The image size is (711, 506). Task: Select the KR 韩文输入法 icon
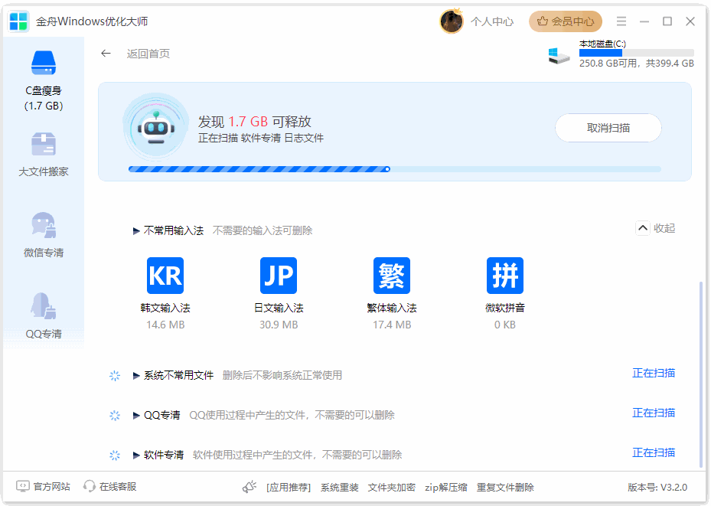point(165,276)
